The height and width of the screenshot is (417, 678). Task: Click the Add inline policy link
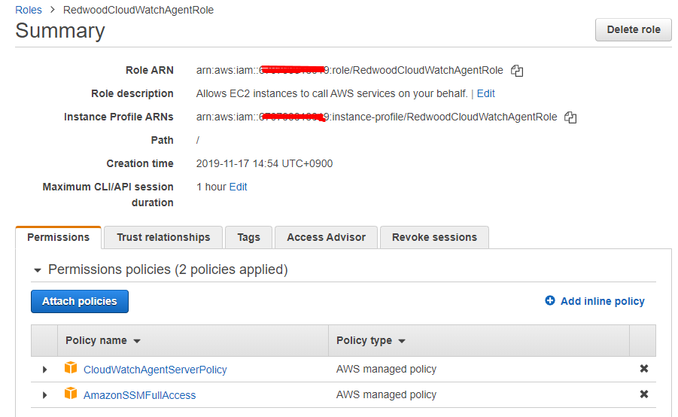(602, 301)
